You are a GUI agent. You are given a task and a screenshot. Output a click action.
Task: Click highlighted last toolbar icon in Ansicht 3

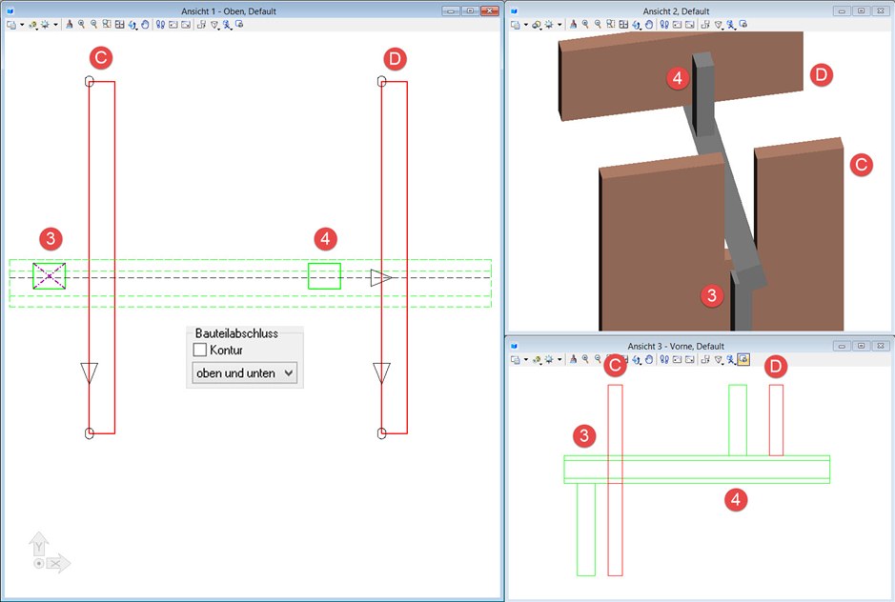(x=743, y=359)
